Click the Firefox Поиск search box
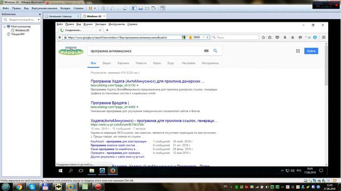 tap(236, 38)
